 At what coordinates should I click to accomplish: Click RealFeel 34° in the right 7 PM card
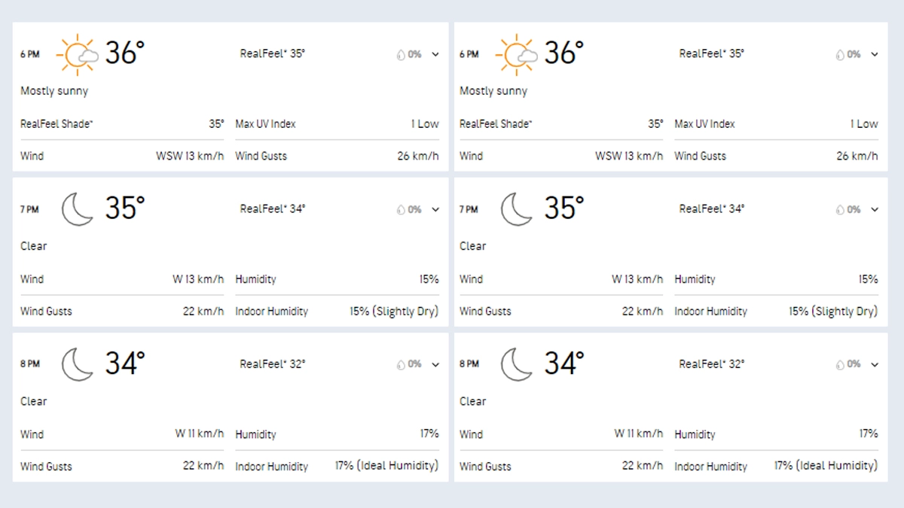click(711, 208)
